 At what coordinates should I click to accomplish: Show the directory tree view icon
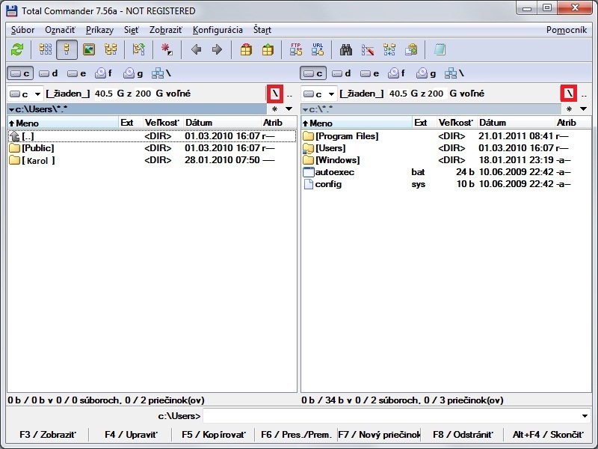tap(111, 49)
